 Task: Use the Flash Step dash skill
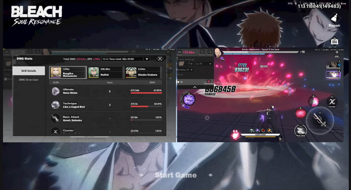tap(300, 130)
